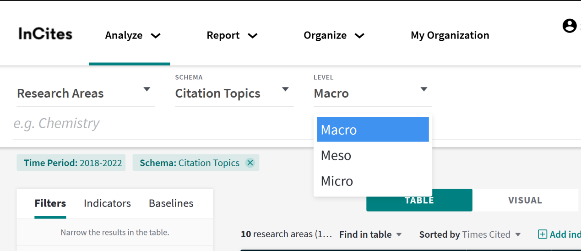Viewport: 581px width, 251px height.
Task: Click the InCites logo
Action: click(45, 34)
